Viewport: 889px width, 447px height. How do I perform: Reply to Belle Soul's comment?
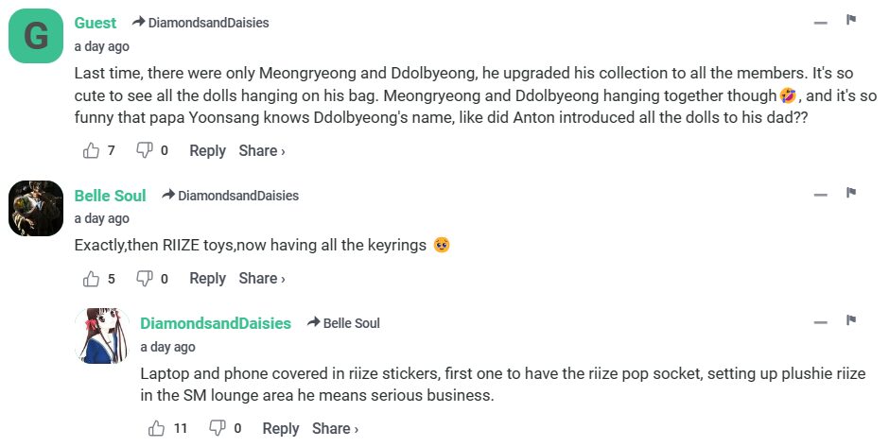[207, 278]
